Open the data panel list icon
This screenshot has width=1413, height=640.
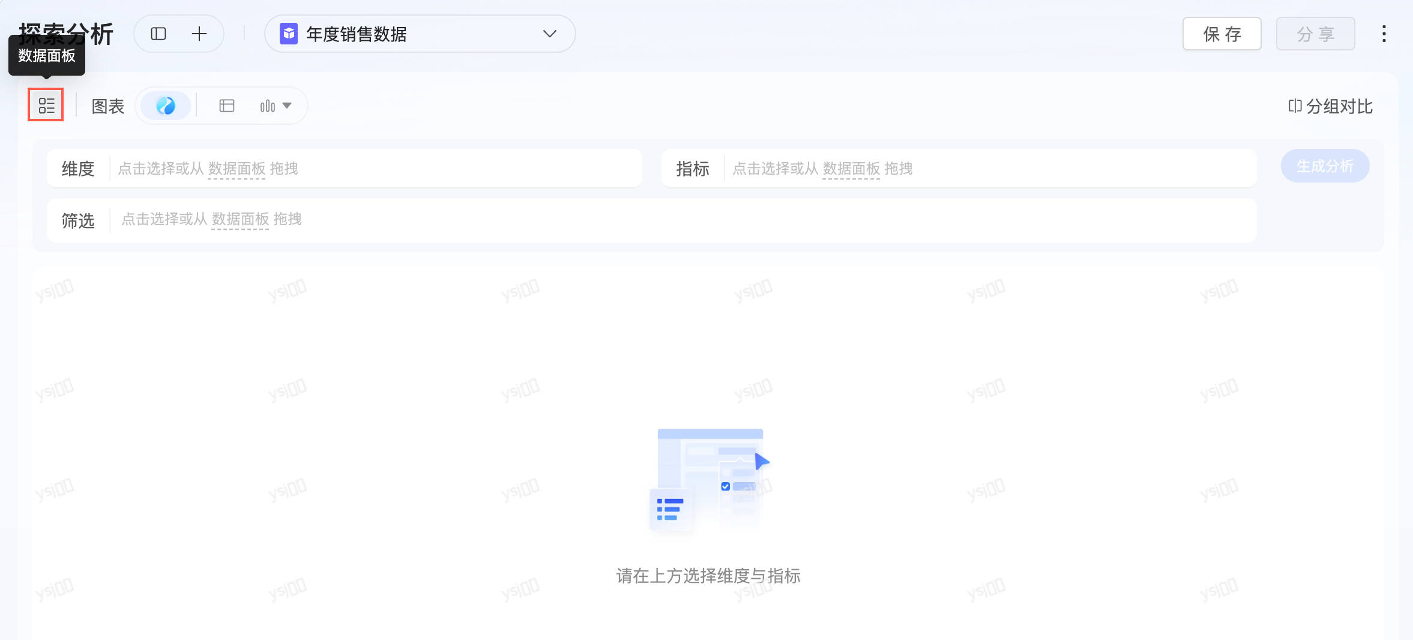[46, 106]
